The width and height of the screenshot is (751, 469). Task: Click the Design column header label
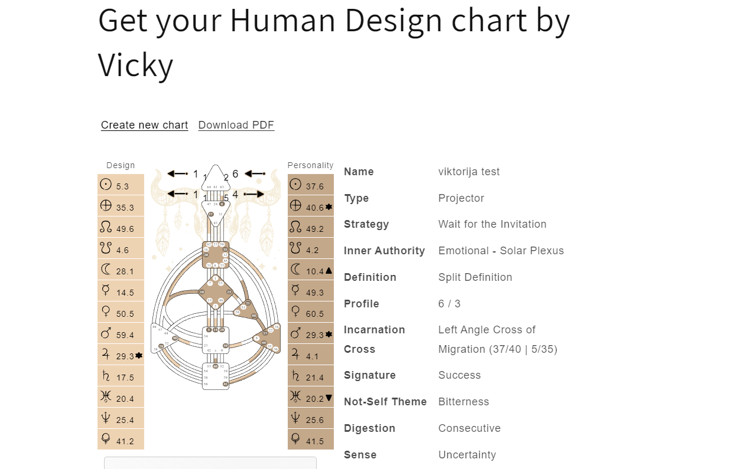pos(121,165)
